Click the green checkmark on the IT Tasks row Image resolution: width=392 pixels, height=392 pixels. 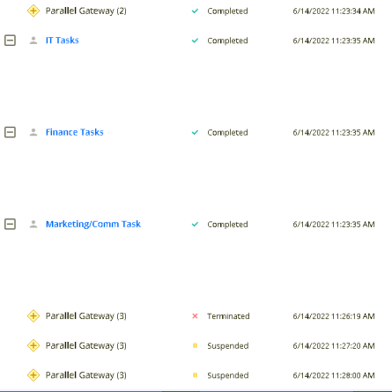tap(195, 41)
